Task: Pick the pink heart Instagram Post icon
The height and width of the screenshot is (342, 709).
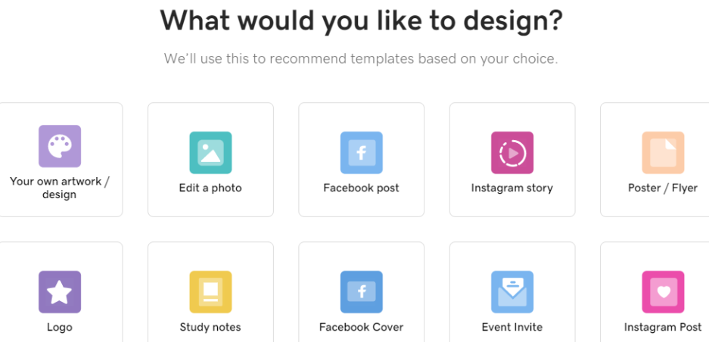Action: click(663, 292)
